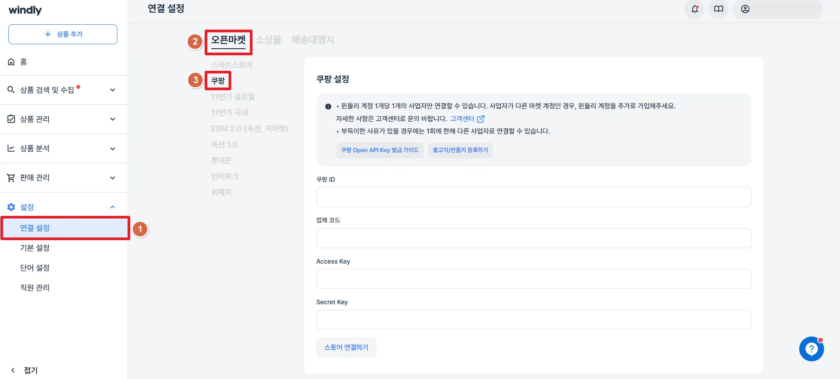This screenshot has height=379, width=840.
Task: Select ESM 2.0 (옥션, 지마켓) market
Action: 249,128
